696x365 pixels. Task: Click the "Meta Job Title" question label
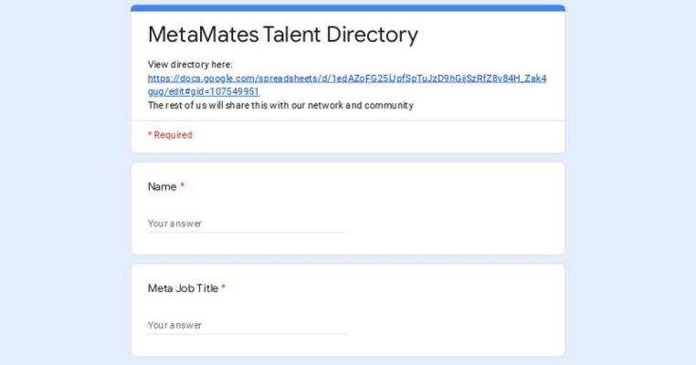point(183,288)
